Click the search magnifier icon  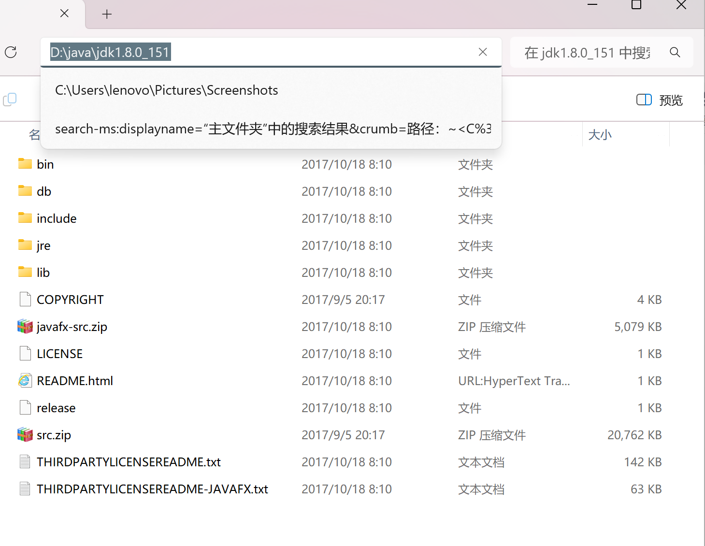click(675, 52)
